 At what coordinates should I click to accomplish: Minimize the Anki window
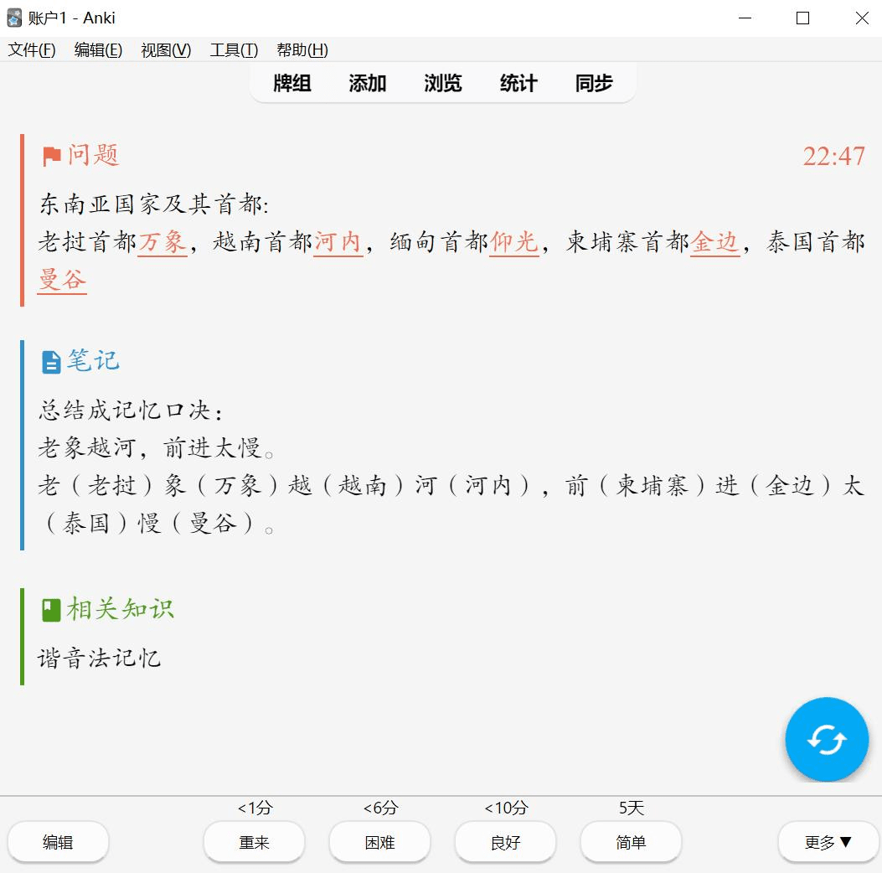(745, 18)
